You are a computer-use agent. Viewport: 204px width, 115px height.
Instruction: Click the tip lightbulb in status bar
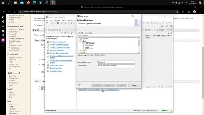tap(171, 111)
